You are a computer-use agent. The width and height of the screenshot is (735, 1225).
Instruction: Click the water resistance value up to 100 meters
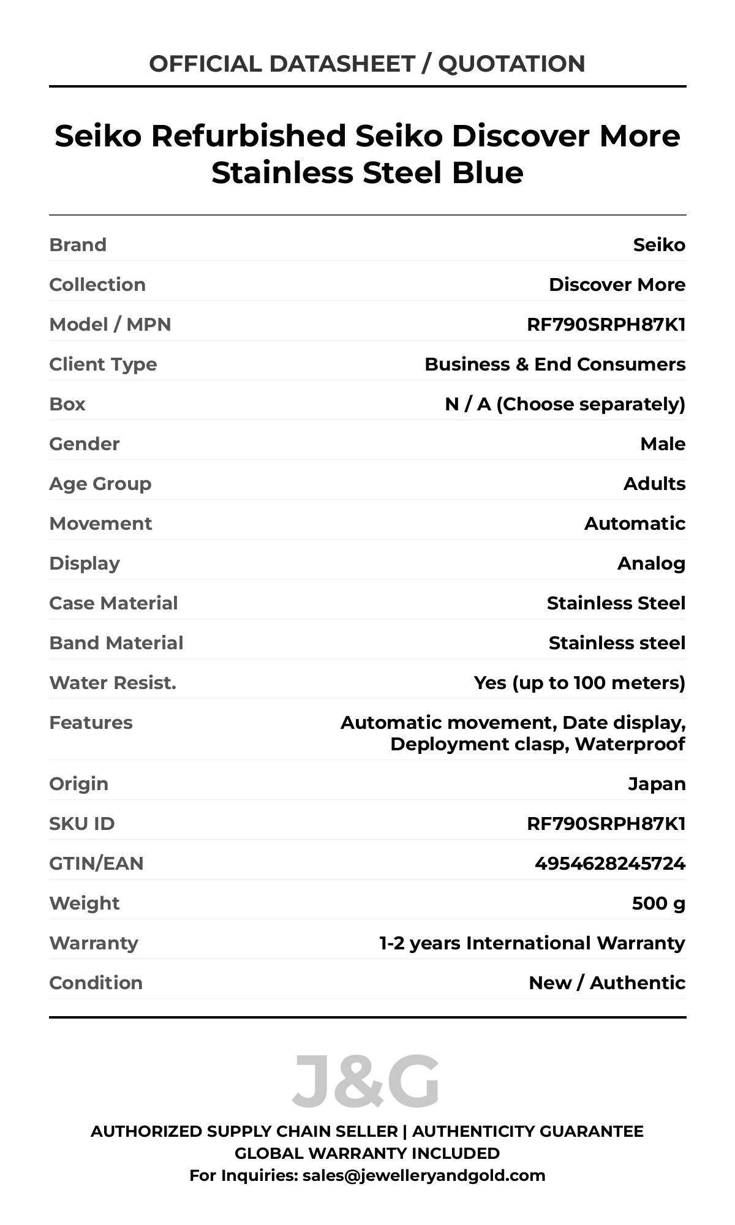(x=579, y=683)
